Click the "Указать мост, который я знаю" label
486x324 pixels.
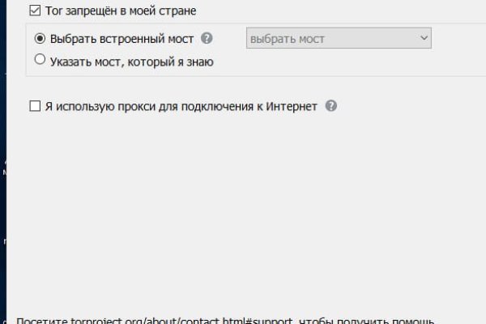point(132,60)
